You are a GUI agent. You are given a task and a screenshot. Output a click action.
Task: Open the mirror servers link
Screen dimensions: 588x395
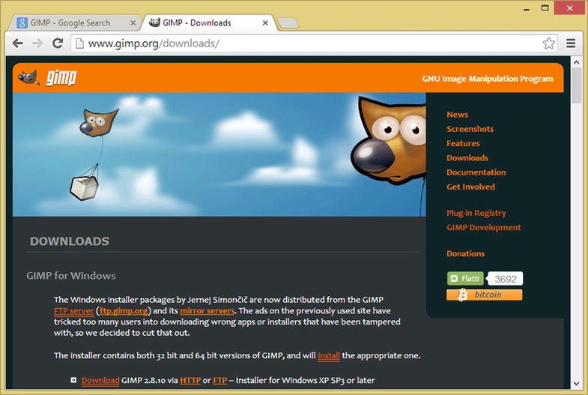click(x=207, y=311)
